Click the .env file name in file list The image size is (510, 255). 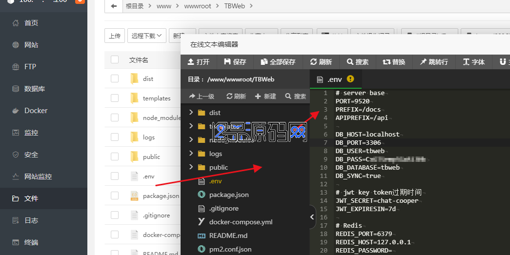(149, 177)
